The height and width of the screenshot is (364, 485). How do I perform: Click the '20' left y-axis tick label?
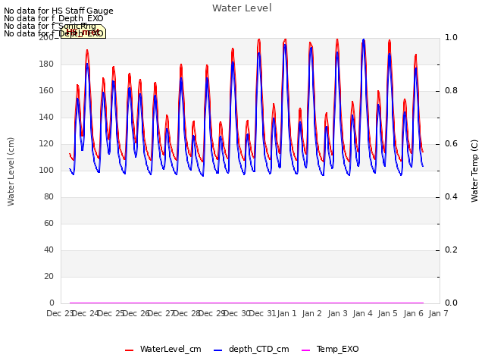click(48, 276)
